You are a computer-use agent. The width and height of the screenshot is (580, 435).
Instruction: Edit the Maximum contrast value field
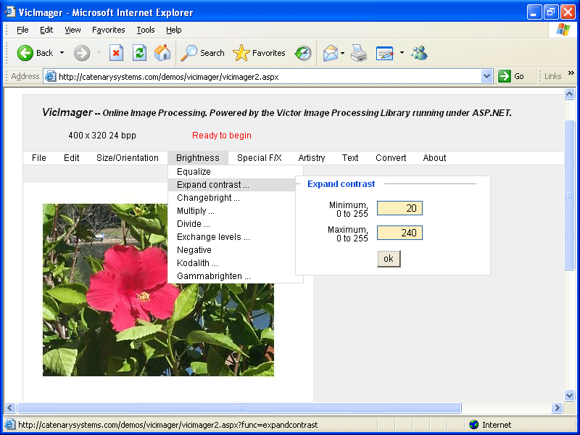[399, 232]
